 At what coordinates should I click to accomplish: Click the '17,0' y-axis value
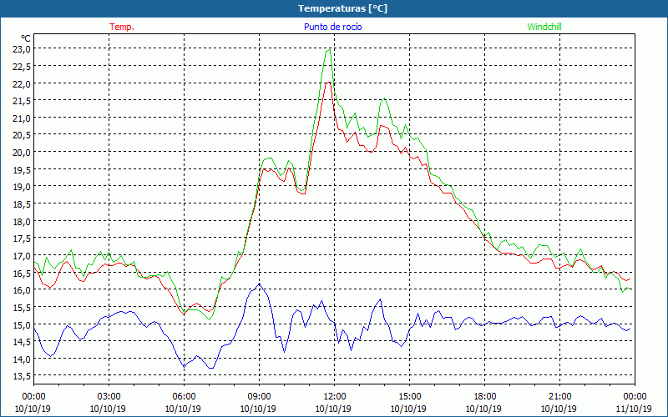22,256
